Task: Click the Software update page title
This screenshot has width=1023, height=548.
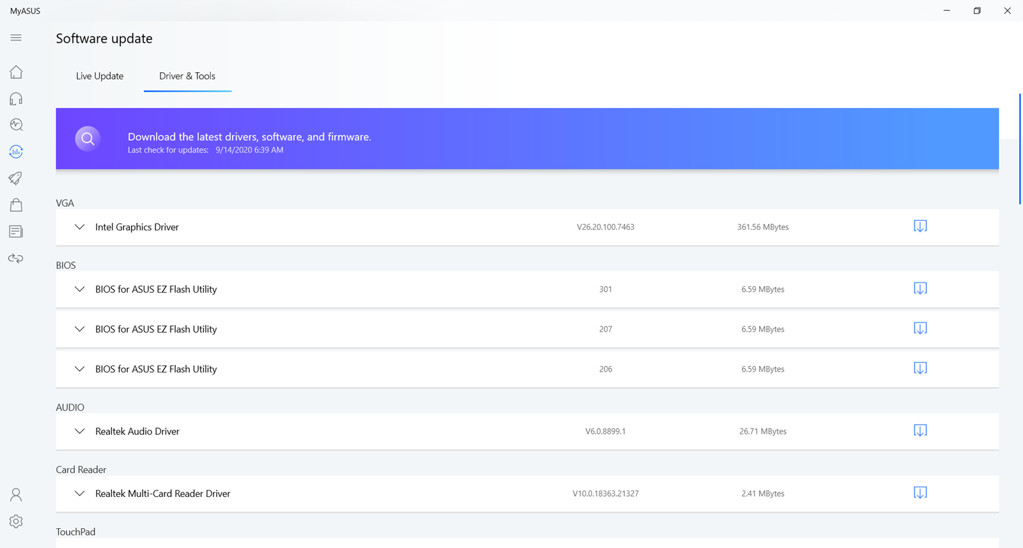Action: point(104,38)
